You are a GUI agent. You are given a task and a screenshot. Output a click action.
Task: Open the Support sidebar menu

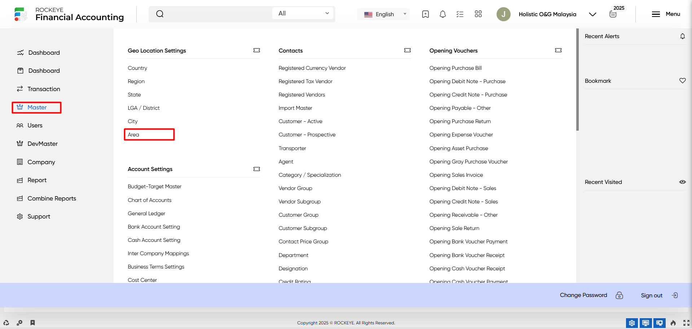coord(33,216)
